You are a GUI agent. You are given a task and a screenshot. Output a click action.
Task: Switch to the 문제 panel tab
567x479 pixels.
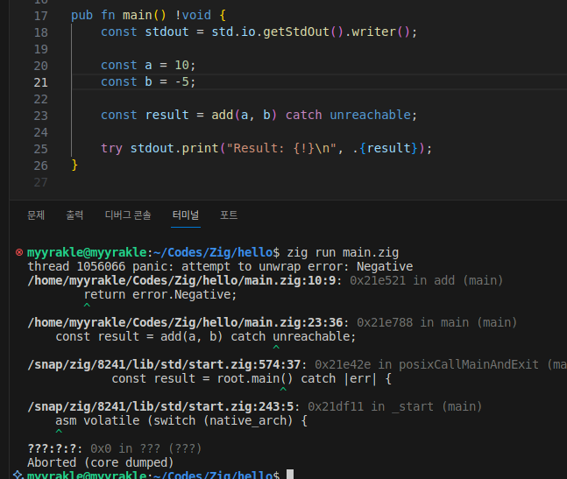36,215
